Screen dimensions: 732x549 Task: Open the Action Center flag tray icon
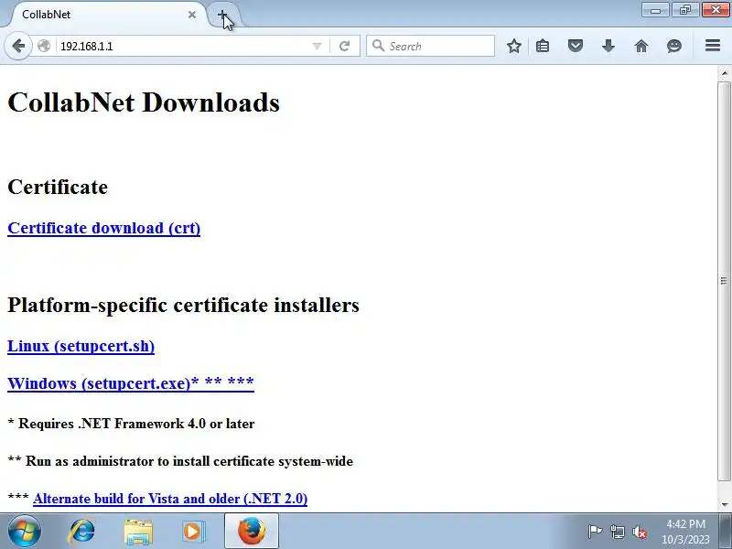click(595, 532)
